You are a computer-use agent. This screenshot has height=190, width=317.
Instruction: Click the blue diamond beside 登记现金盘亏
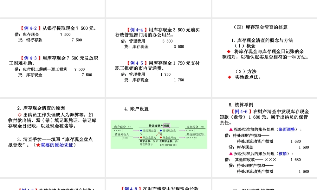click(x=140, y=130)
